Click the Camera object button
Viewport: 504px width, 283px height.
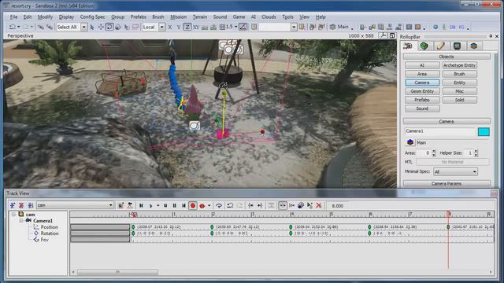coord(422,83)
